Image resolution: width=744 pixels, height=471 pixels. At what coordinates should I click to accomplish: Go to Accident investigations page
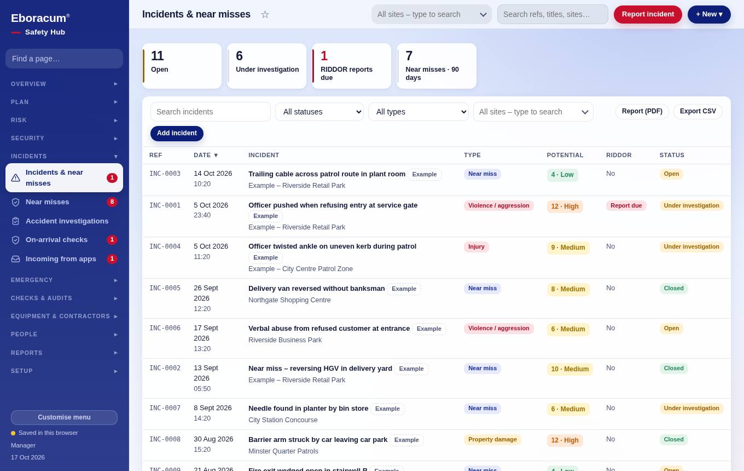coord(64,221)
